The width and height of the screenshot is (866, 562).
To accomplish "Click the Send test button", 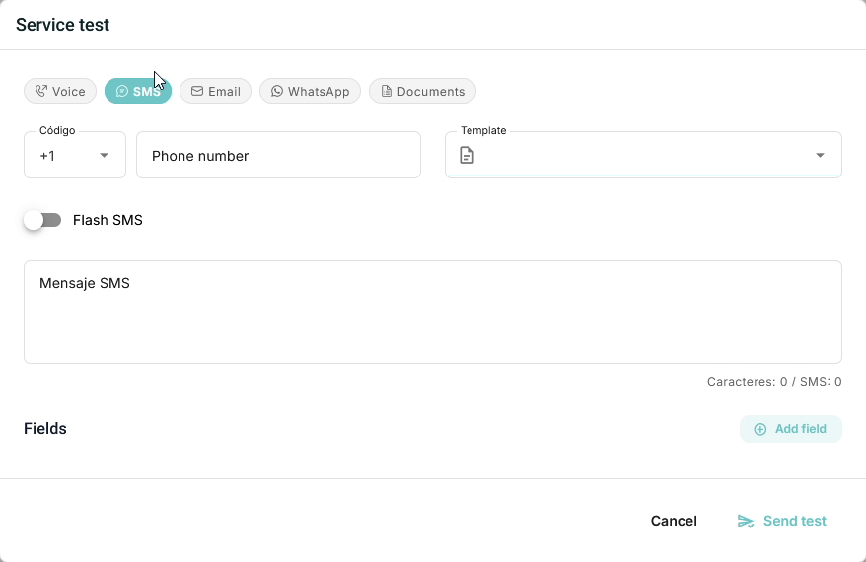I will (781, 521).
